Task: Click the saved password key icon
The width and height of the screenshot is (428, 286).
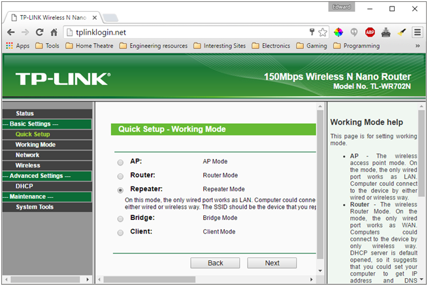Action: (x=312, y=32)
